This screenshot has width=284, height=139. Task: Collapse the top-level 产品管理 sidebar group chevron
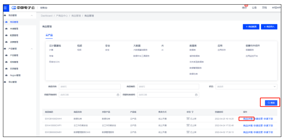point(32,49)
